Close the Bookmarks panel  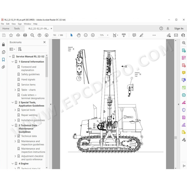click(45, 42)
